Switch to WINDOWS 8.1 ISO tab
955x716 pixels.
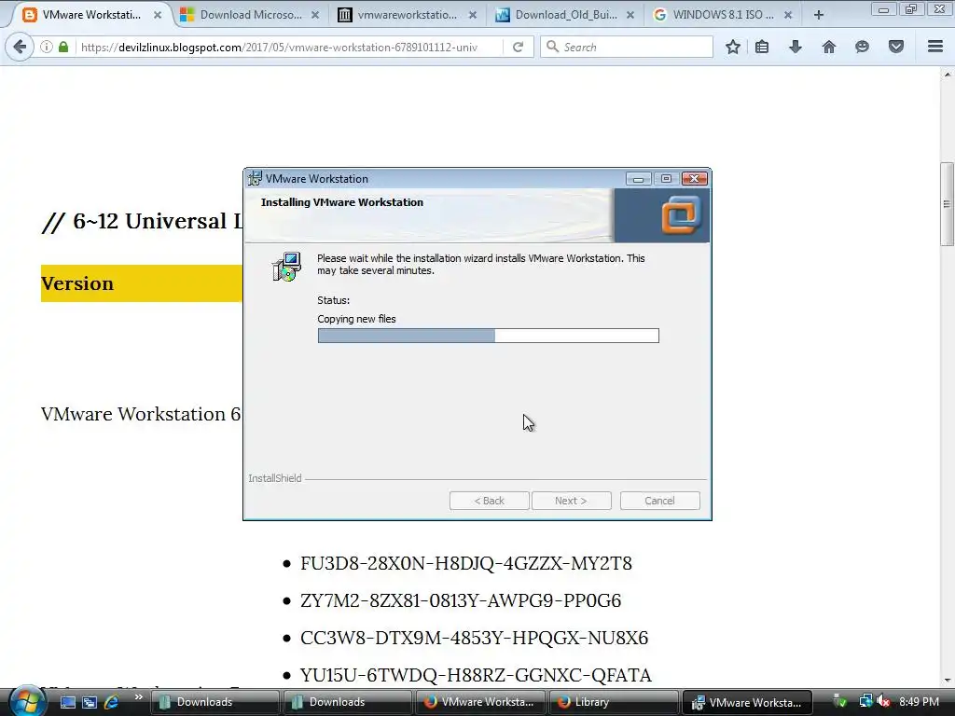[x=723, y=15]
